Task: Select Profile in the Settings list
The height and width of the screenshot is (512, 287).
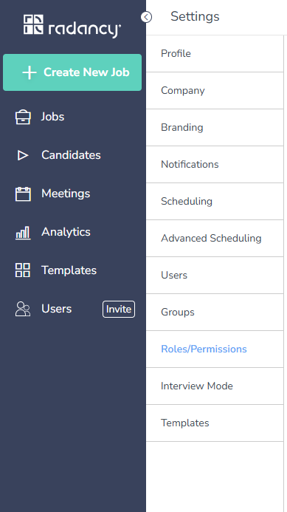Action: pos(215,53)
